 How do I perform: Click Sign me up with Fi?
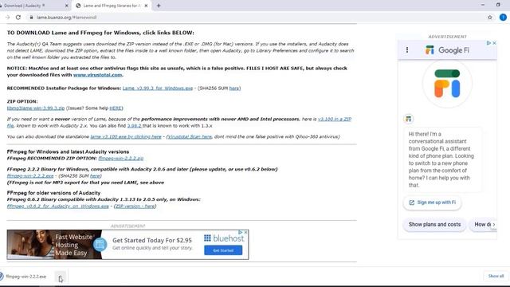(432, 202)
